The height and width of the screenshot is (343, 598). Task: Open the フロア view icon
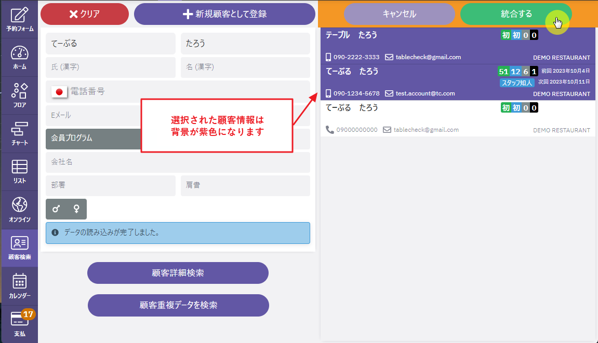19,95
